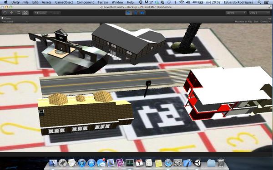273x170 pixels.
Task: Click the yellow domed building model
Action: click(x=86, y=113)
